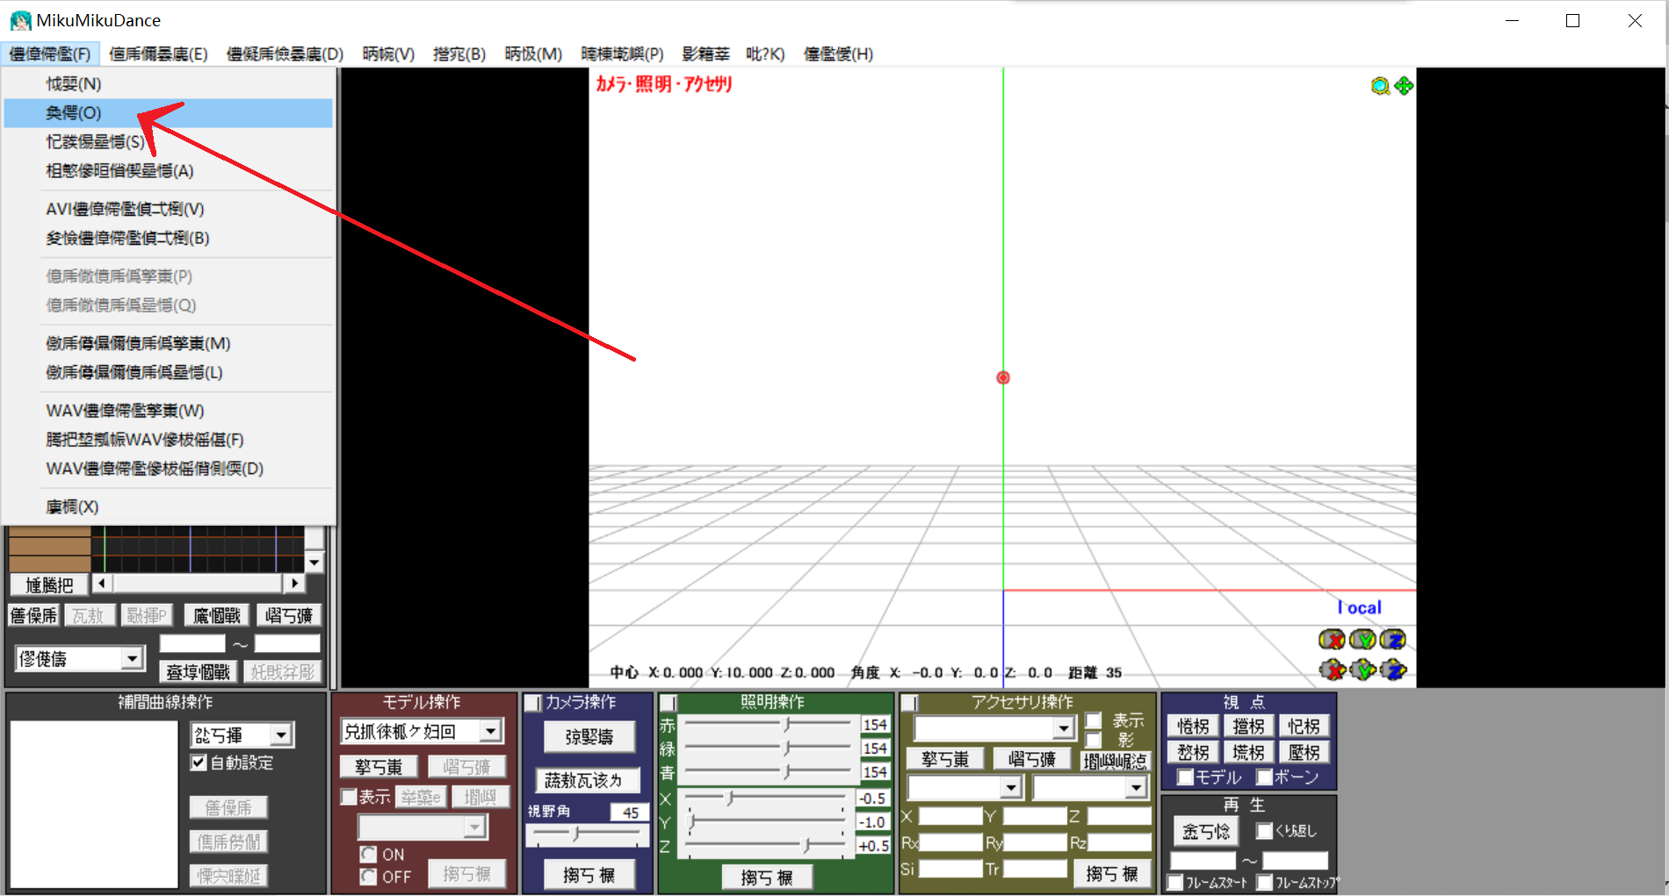Image resolution: width=1669 pixels, height=896 pixels.
Task: Click the blue Z rotation icon
Action: coord(1393,640)
